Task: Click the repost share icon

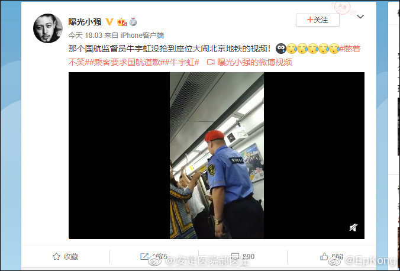Action: click(x=144, y=256)
